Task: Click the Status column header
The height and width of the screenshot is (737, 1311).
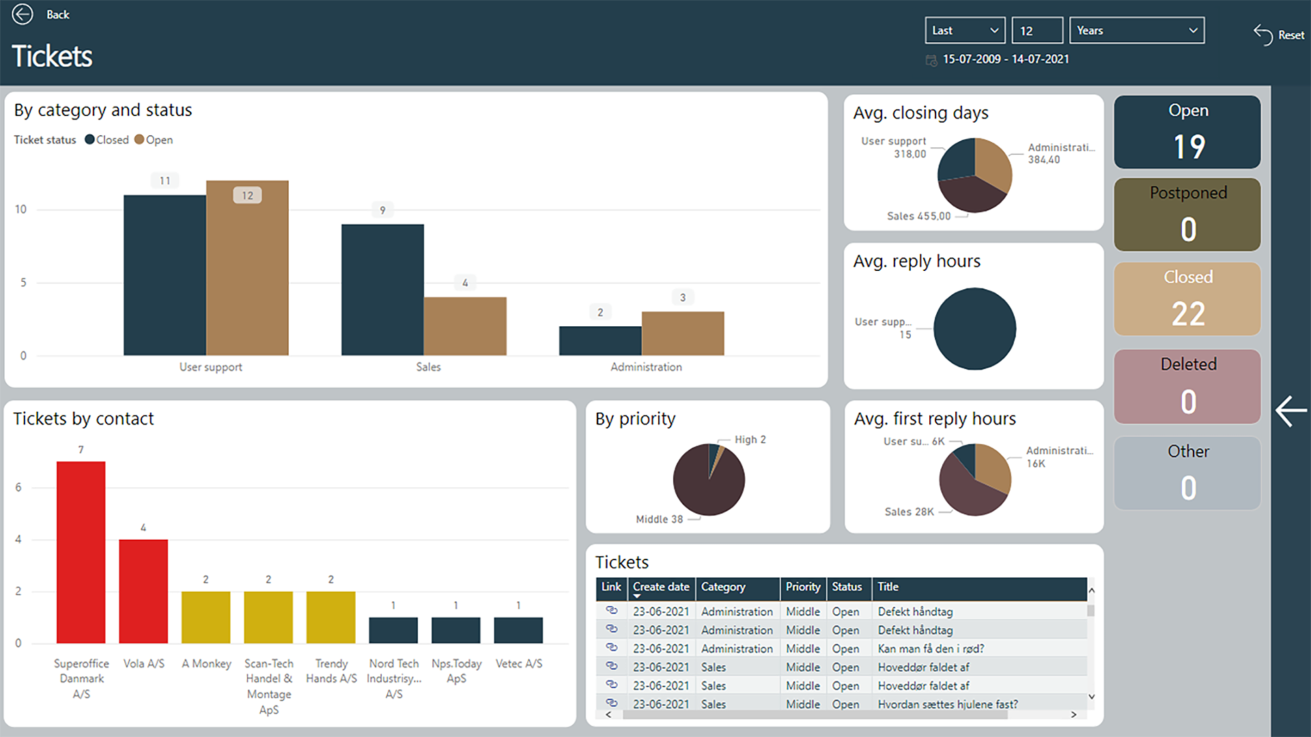Action: (x=846, y=587)
